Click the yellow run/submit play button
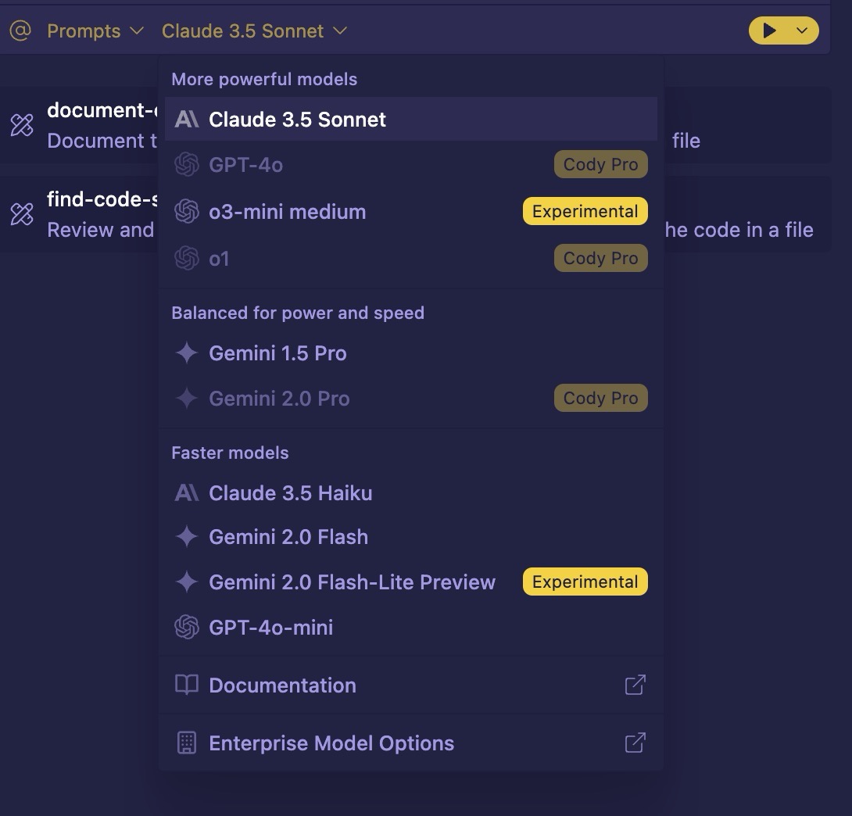This screenshot has height=816, width=852. [x=769, y=30]
